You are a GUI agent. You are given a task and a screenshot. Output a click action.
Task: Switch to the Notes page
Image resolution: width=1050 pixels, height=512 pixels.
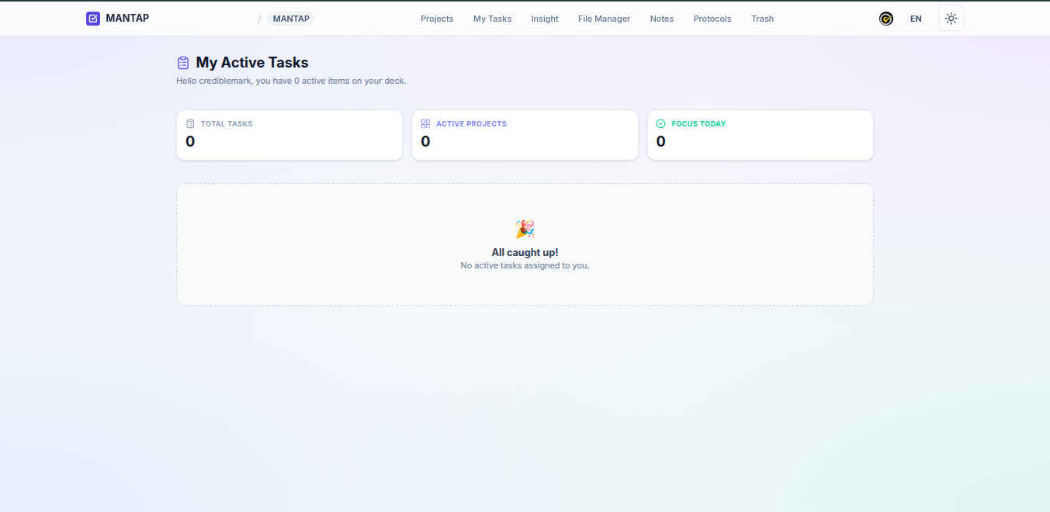pyautogui.click(x=662, y=19)
